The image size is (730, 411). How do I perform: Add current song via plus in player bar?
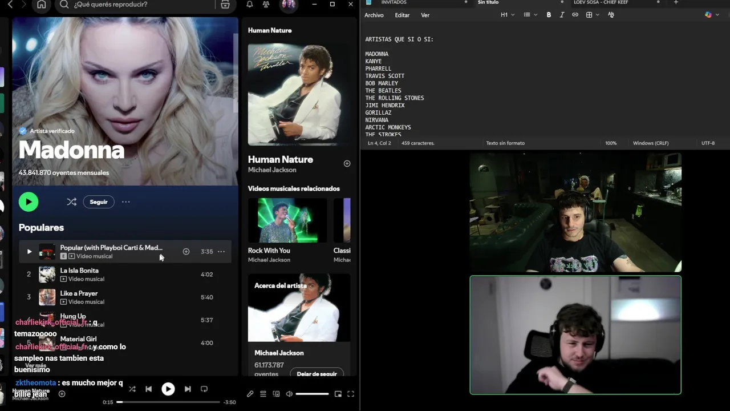pyautogui.click(x=62, y=394)
